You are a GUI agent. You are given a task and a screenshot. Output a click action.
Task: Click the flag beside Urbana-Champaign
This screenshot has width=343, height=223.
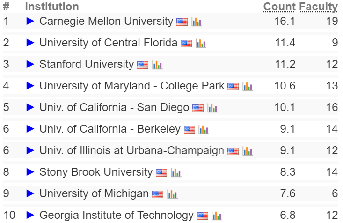(x=233, y=151)
